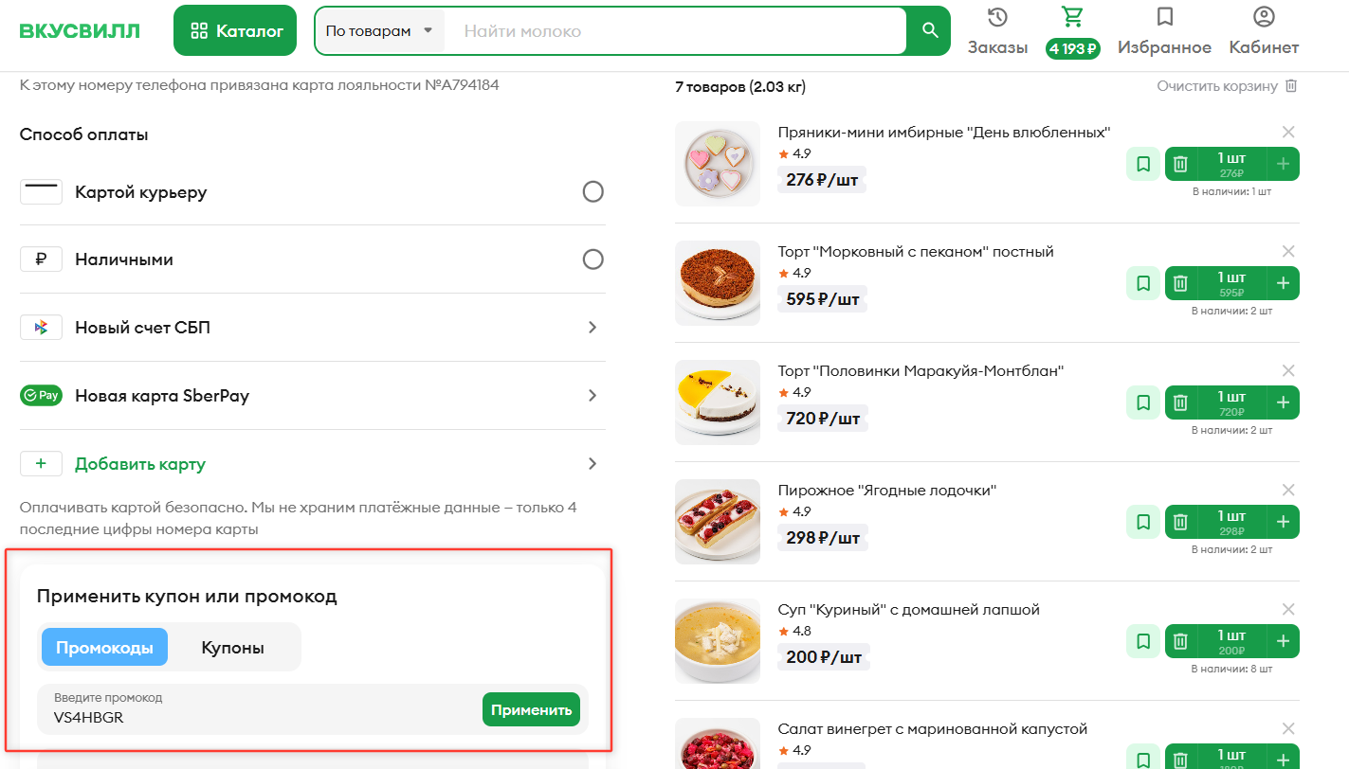Open Избранное bookmark icon in header
The height and width of the screenshot is (769, 1349).
click(x=1164, y=18)
